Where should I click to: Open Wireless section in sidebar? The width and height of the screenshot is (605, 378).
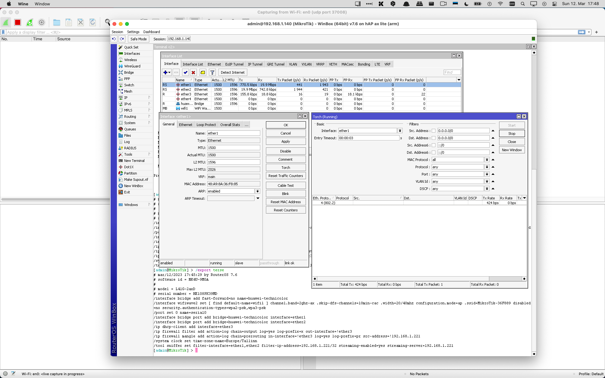[130, 60]
